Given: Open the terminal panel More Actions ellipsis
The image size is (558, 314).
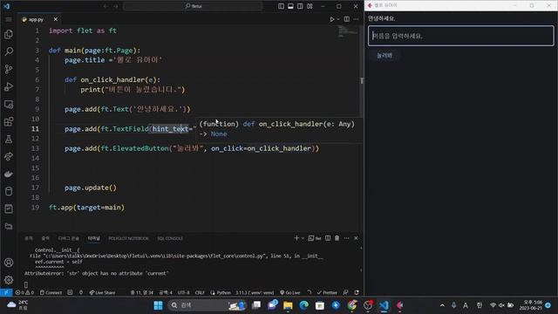Looking at the screenshot, I should coord(346,238).
